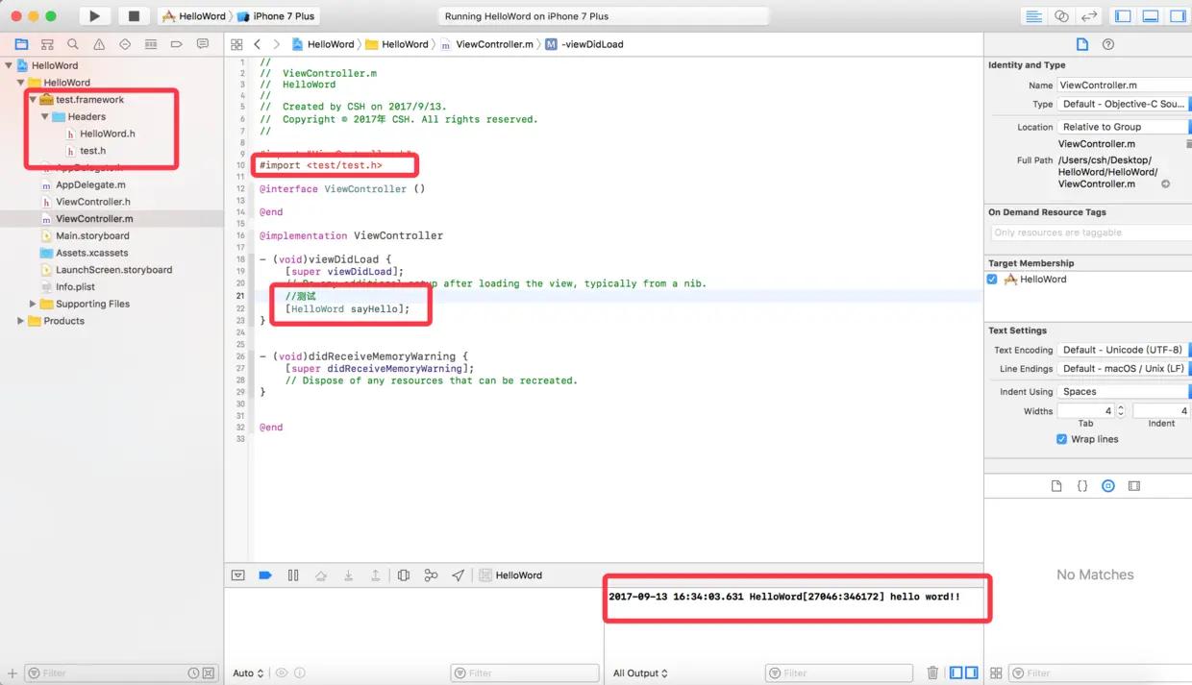Select test.h in navigator

(92, 151)
